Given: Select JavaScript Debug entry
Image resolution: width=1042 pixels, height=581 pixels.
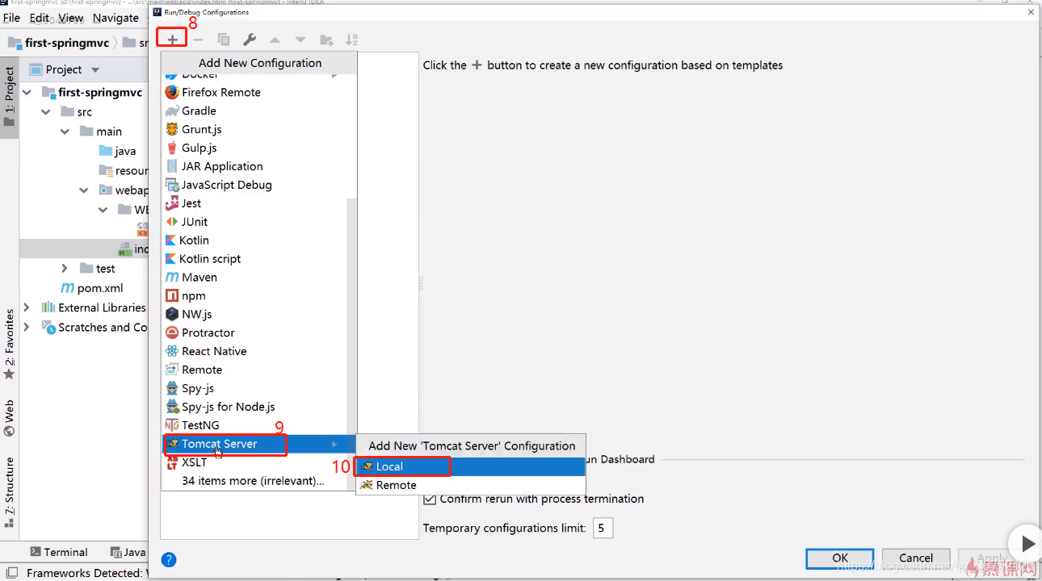Looking at the screenshot, I should tap(254, 185).
